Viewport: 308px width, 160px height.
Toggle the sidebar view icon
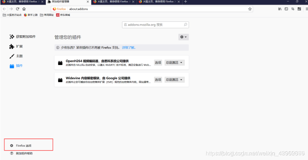pyautogui.click(x=286, y=9)
